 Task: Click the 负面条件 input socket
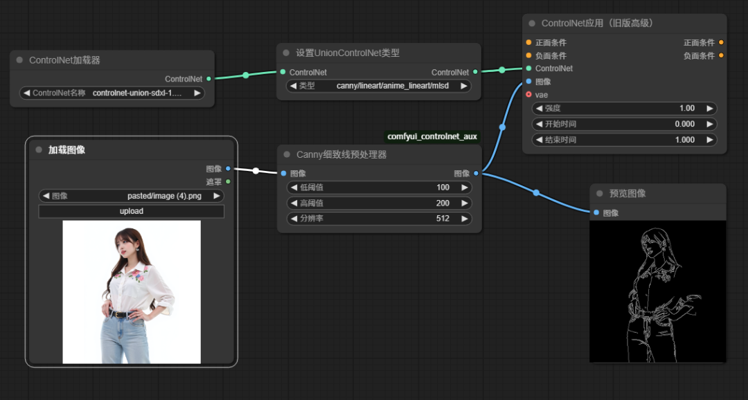pos(528,55)
